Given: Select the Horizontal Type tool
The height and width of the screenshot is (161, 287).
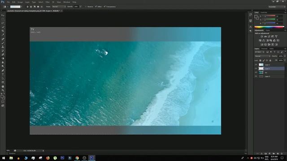Looking at the screenshot, I should 3,74.
